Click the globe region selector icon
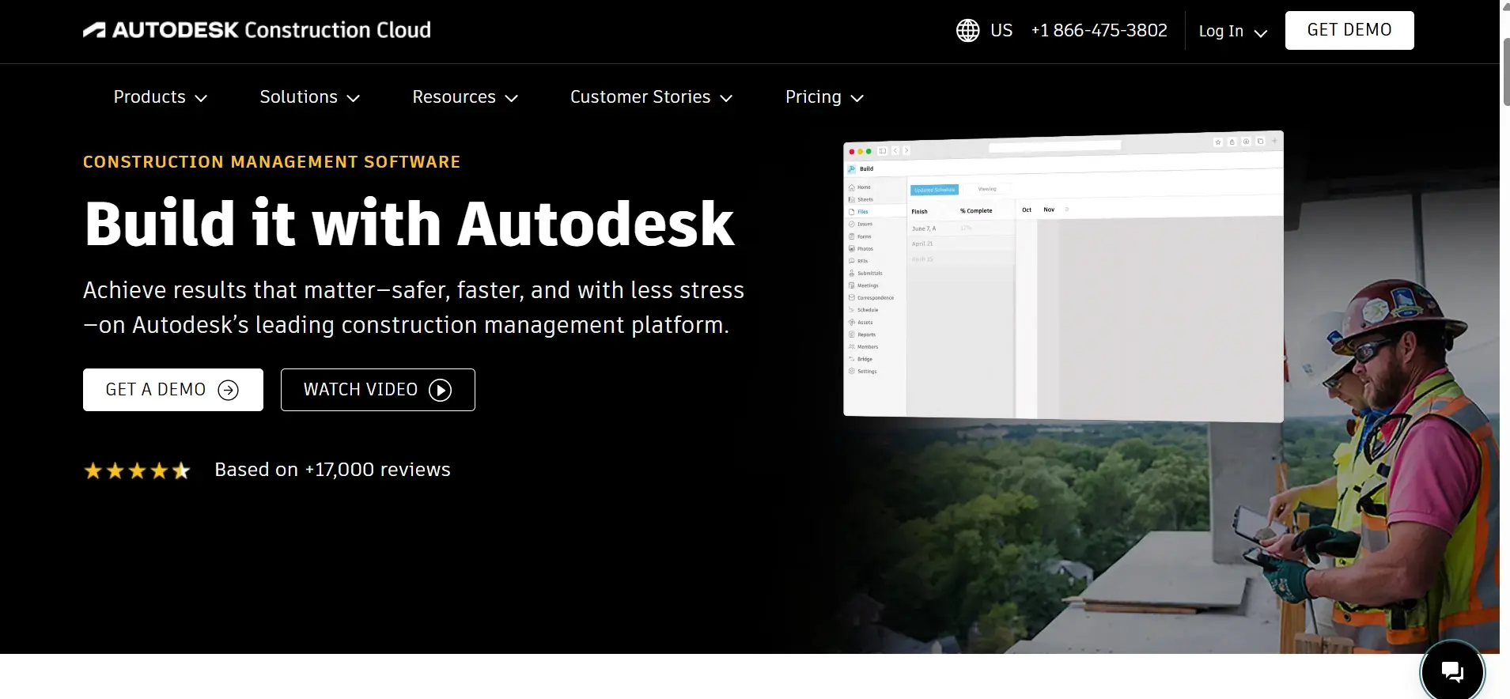 tap(967, 31)
